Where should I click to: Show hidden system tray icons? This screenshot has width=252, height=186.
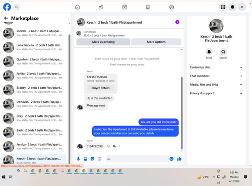point(214,177)
